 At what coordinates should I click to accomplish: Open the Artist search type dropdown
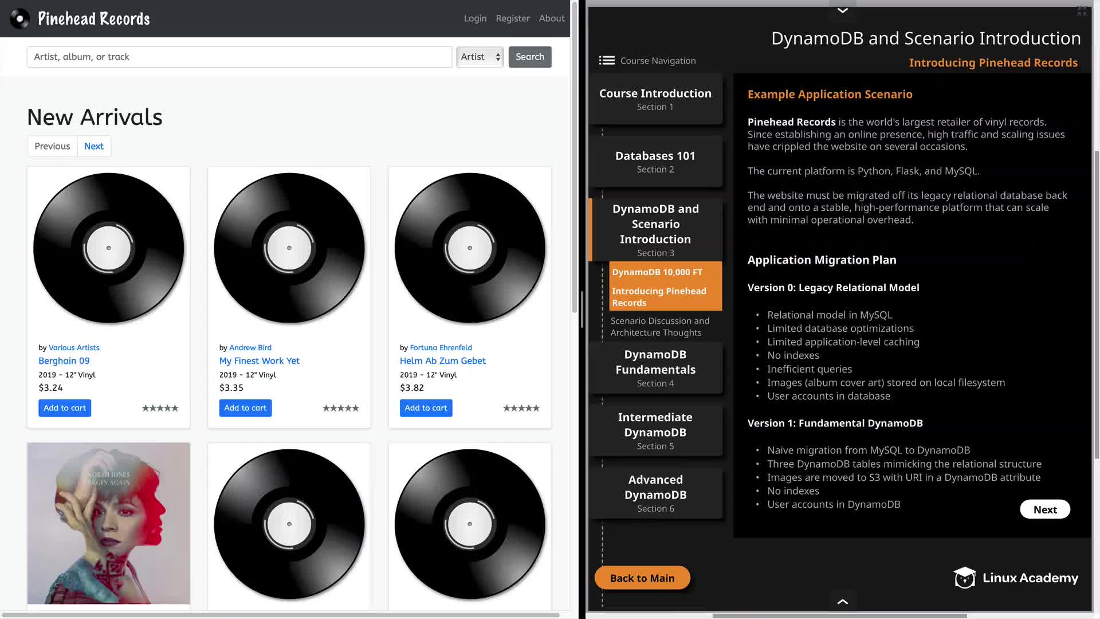480,57
